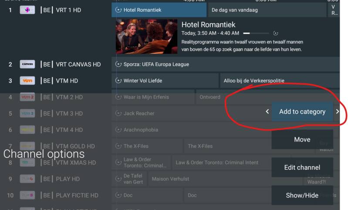The width and height of the screenshot is (348, 210).
Task: Select Add to category option
Action: click(x=302, y=112)
